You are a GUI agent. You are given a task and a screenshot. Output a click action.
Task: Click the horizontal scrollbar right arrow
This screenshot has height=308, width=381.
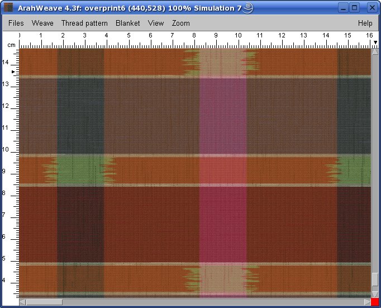pos(368,302)
